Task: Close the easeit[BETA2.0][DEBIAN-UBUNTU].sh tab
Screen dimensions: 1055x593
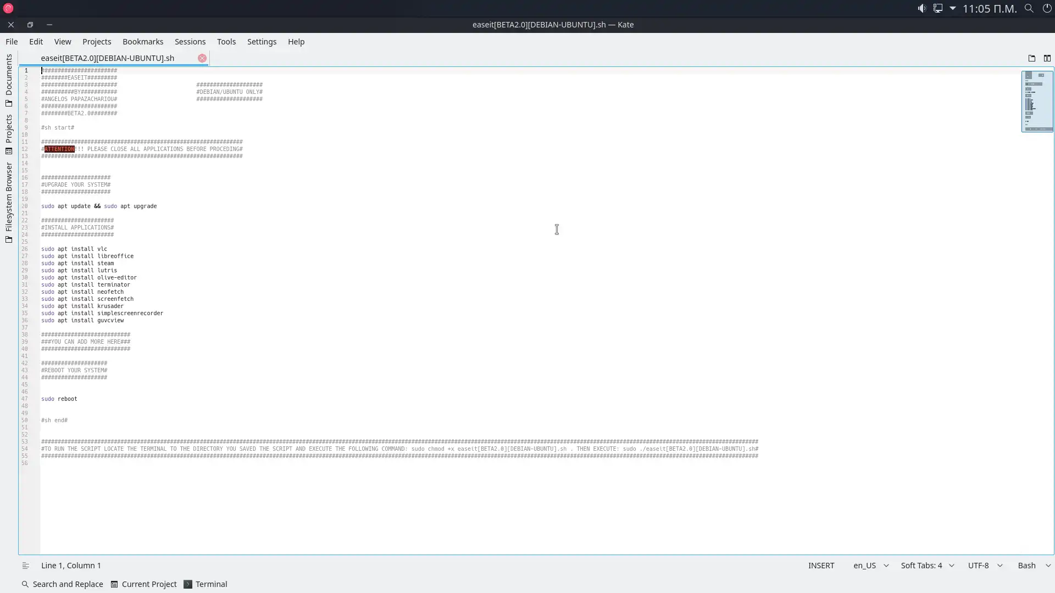Action: pyautogui.click(x=202, y=58)
